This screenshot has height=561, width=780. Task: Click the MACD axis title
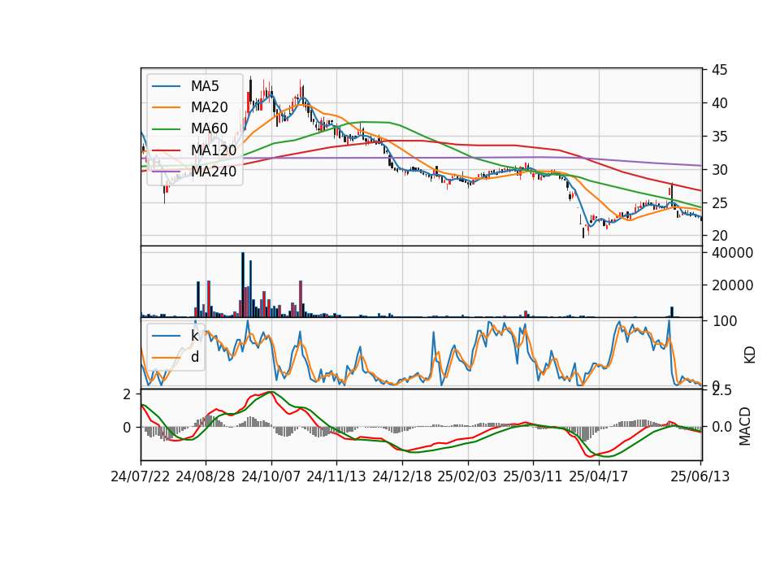745,426
